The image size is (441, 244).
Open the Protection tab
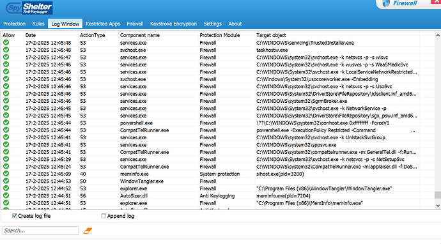[x=14, y=24]
